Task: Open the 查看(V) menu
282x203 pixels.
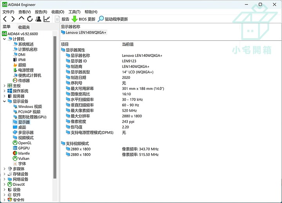Action: [25, 12]
